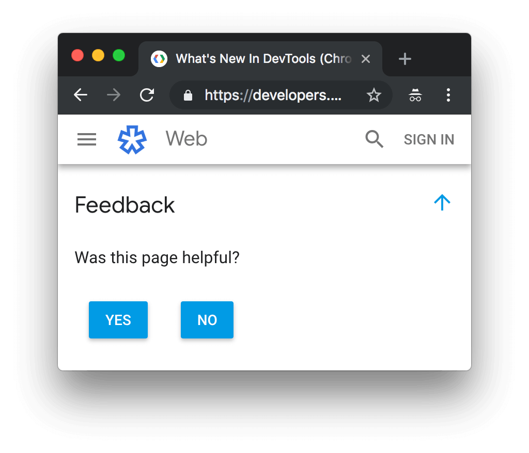This screenshot has height=453, width=529.
Task: Open the hamburger navigation menu
Action: 87,139
